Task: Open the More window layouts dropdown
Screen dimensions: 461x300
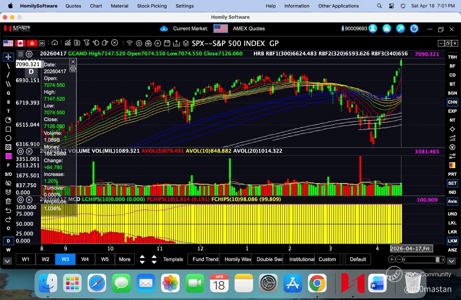Action: (x=125, y=259)
